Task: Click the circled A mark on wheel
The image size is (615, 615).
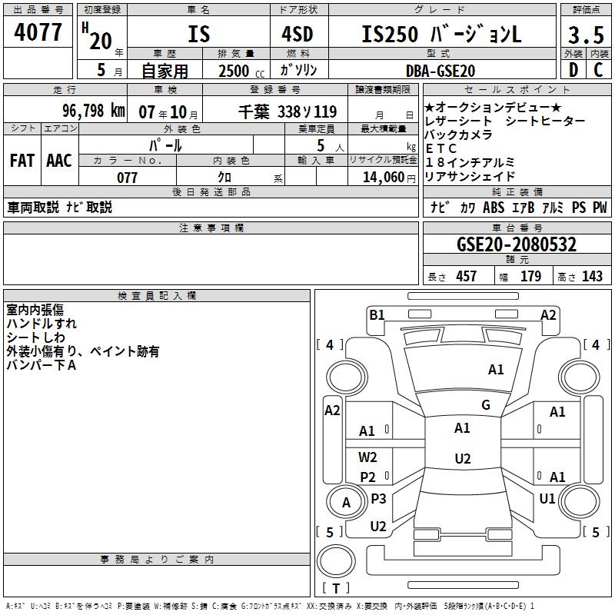Action: [x=346, y=503]
